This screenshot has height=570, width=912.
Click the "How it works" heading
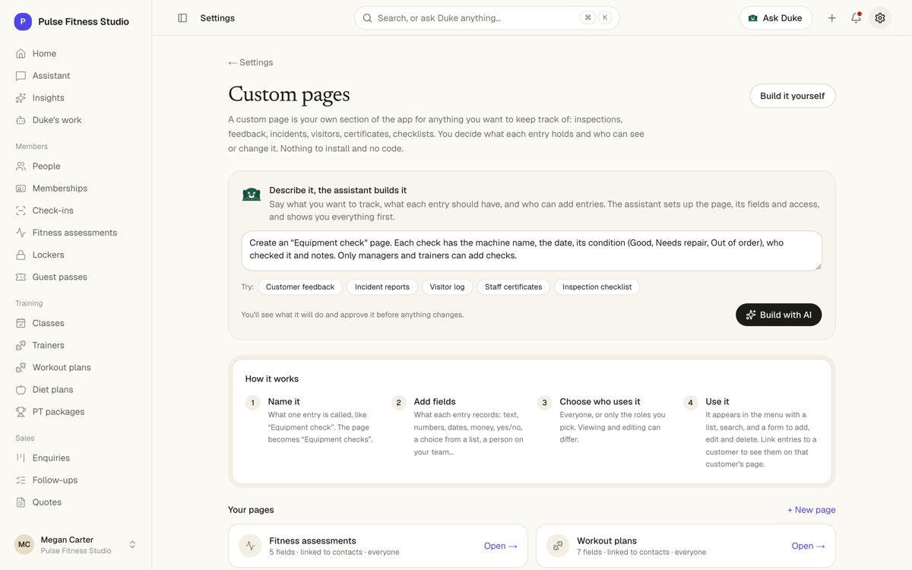tap(272, 378)
